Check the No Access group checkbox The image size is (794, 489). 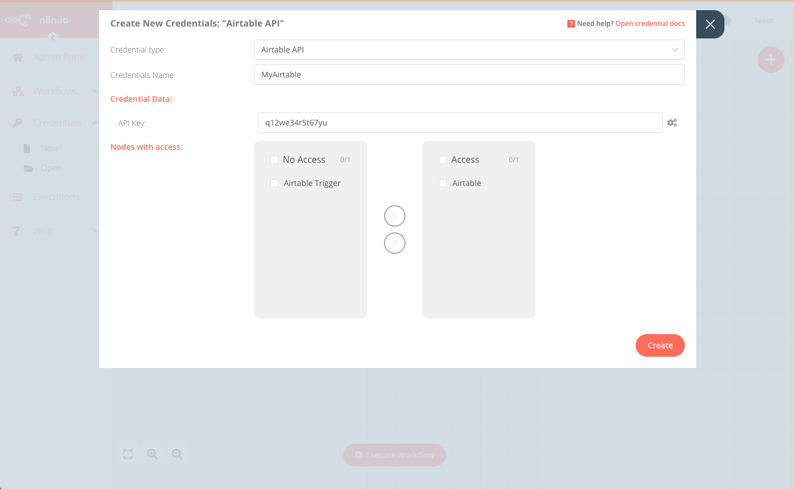coord(274,160)
